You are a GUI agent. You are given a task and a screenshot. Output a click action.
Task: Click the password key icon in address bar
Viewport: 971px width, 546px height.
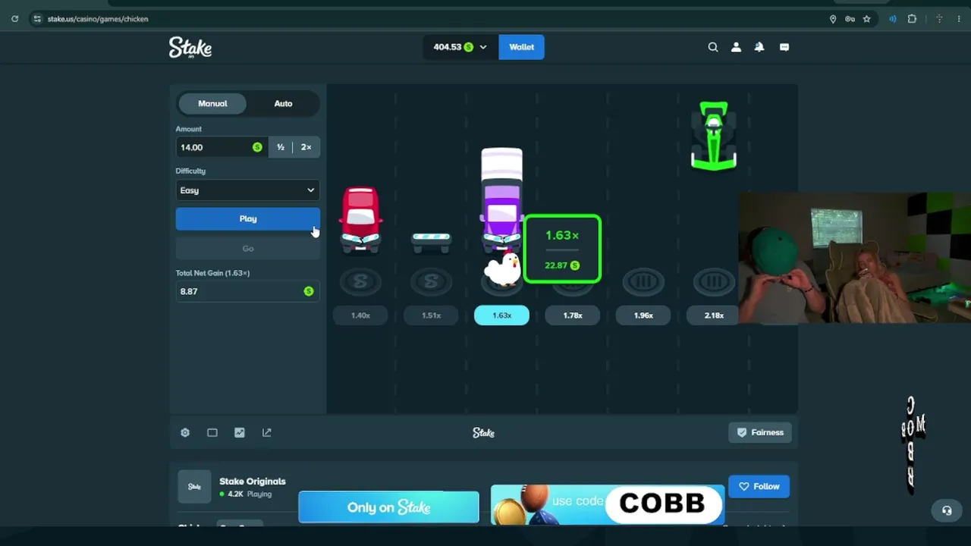(x=850, y=19)
